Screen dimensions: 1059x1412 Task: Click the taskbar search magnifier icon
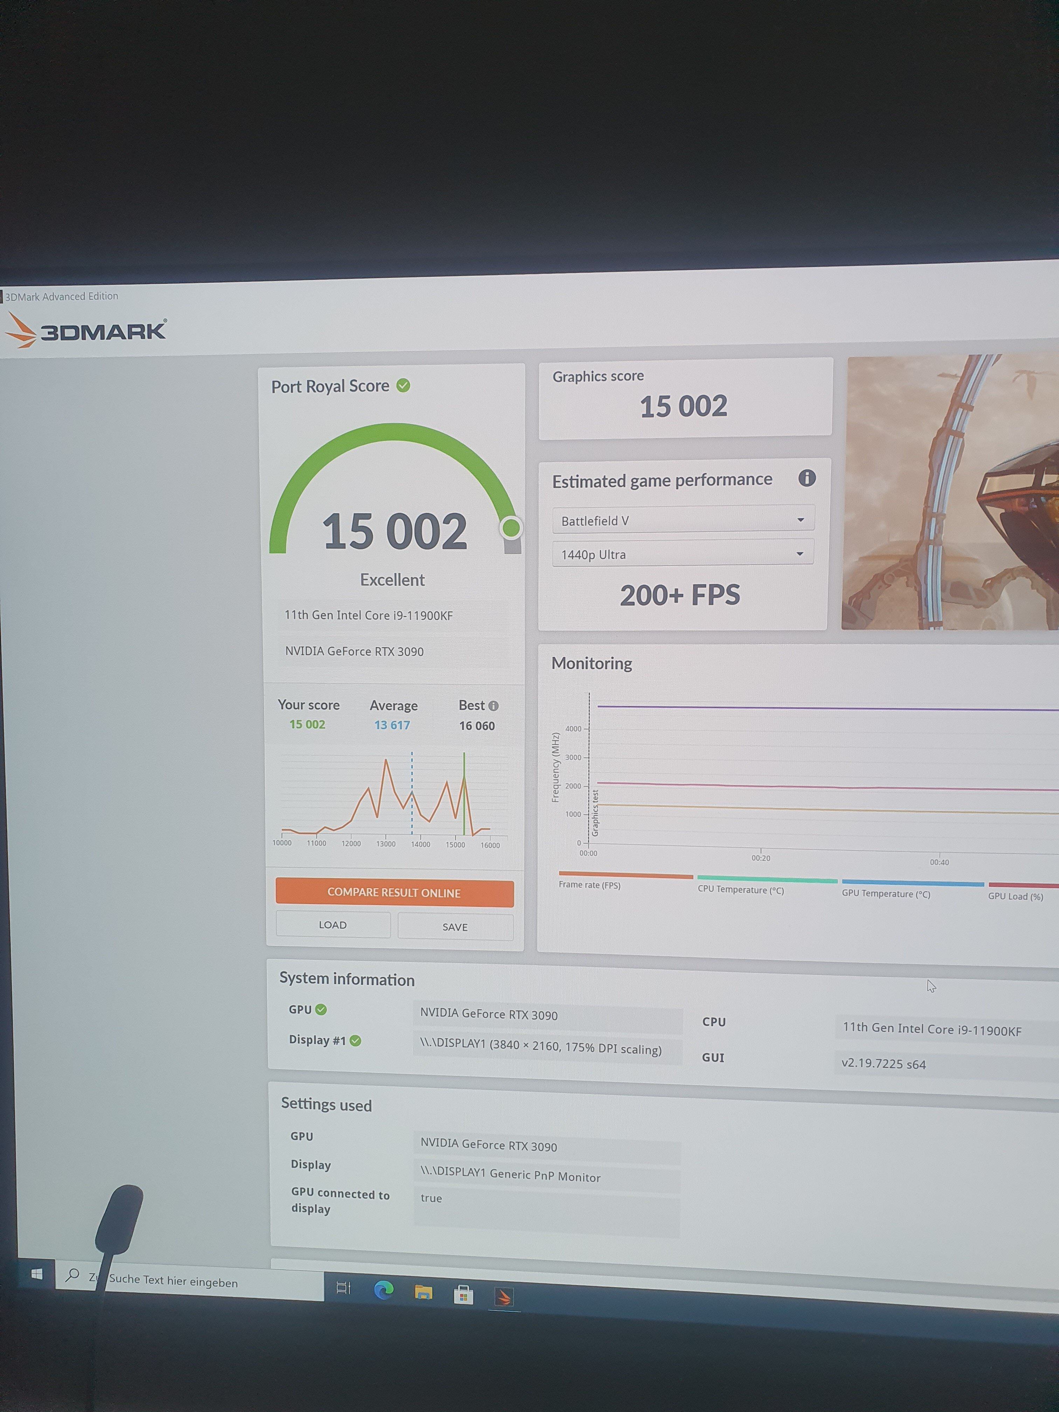[x=73, y=1275]
